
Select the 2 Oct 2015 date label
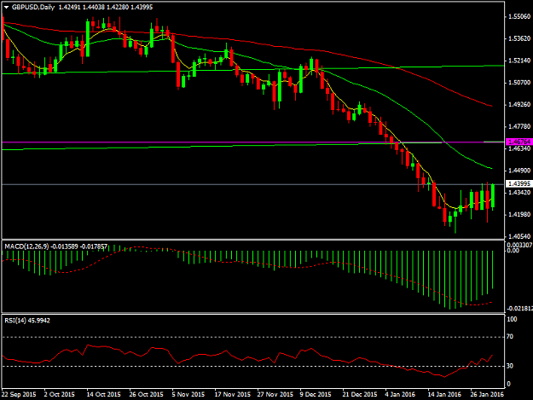[x=60, y=395]
